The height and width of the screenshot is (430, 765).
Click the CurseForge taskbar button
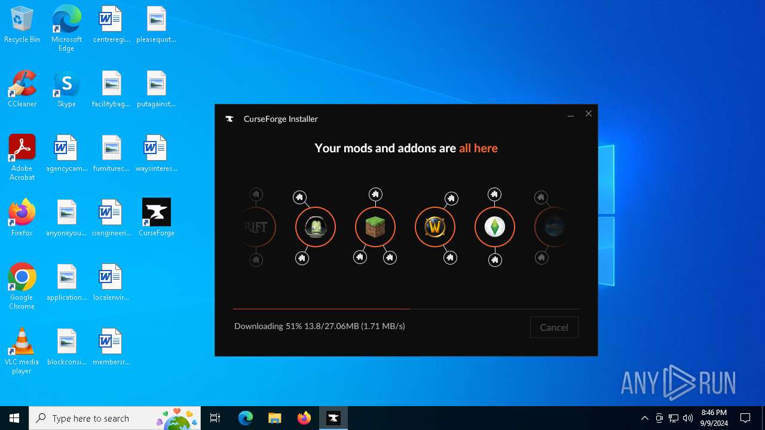coord(333,418)
